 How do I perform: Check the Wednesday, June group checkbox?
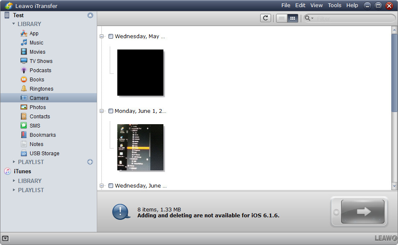pyautogui.click(x=111, y=186)
